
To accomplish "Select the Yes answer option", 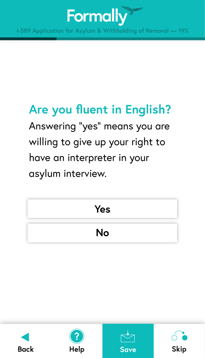I will click(x=102, y=209).
